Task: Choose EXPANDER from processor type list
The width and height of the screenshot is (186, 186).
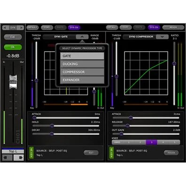Action: click(x=82, y=80)
